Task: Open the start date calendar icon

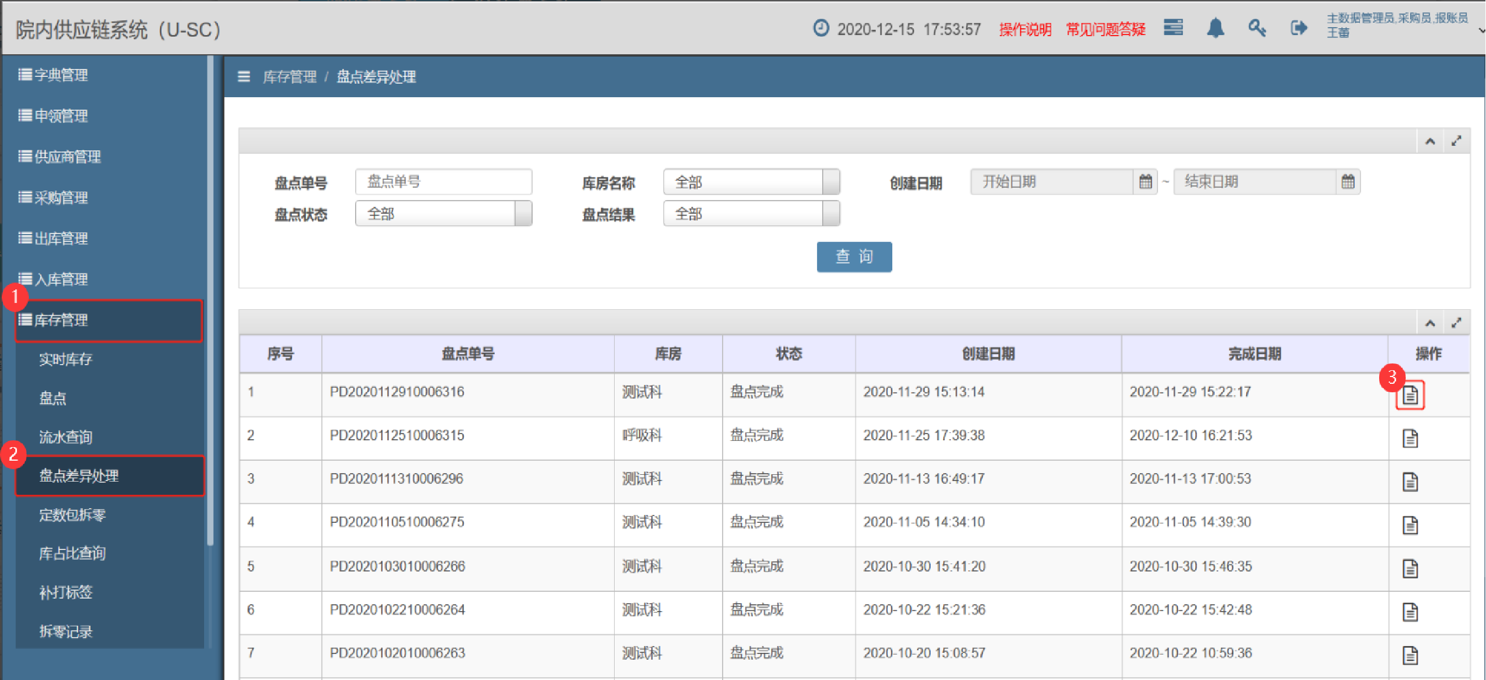Action: [1145, 182]
